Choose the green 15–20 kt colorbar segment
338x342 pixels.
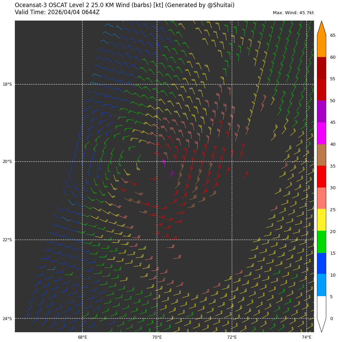321,242
